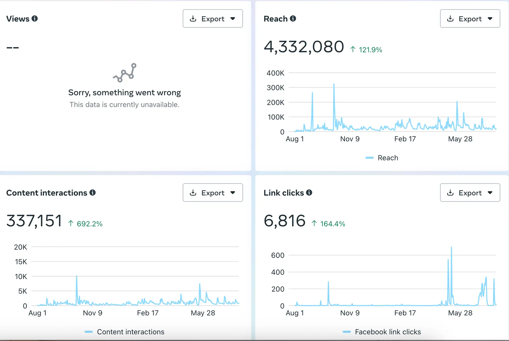Click the Facebook link clicks legend label
509x341 pixels.
point(388,332)
